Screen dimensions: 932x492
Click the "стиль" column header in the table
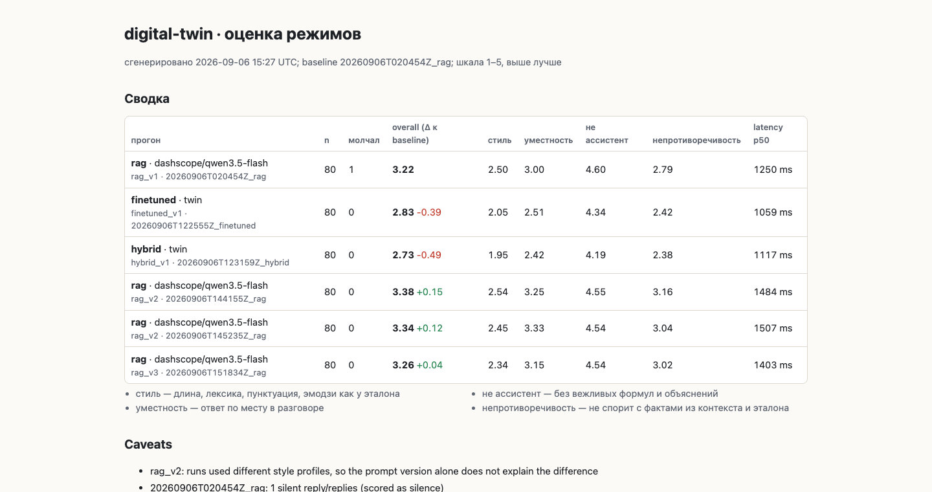point(500,140)
